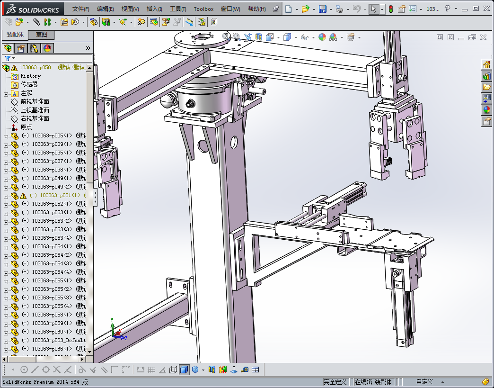
Task: Toggle the Zebra Stripes button on bottom toolbar
Action: [212, 370]
